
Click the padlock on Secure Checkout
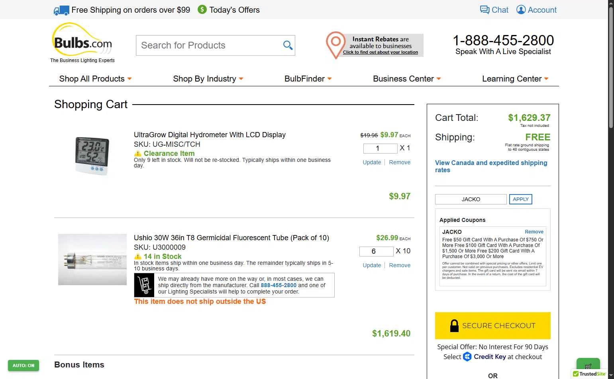click(454, 325)
